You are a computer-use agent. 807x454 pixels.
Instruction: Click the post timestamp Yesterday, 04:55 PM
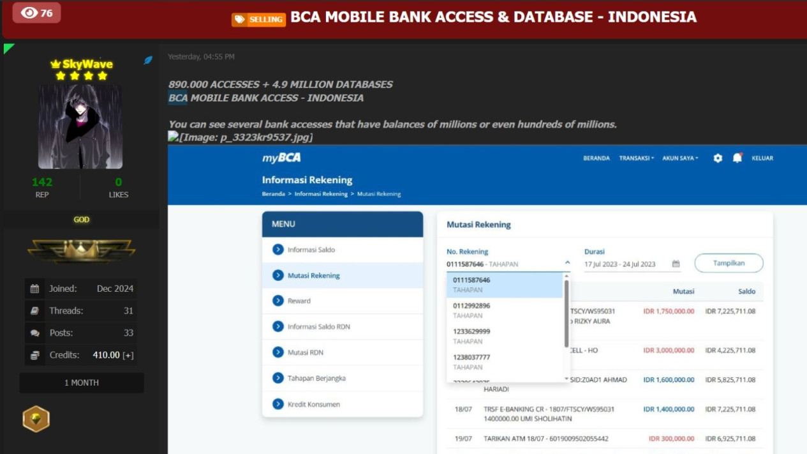(201, 57)
